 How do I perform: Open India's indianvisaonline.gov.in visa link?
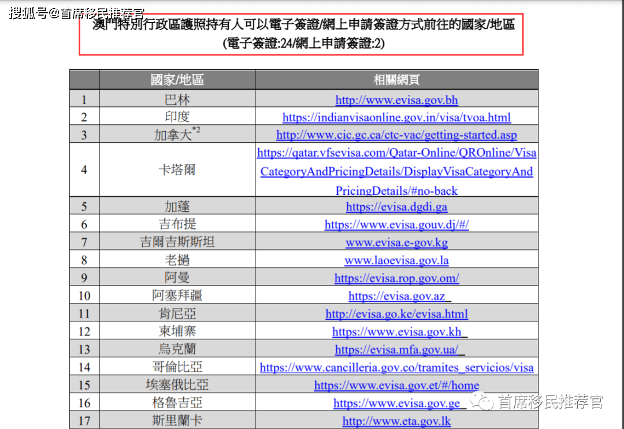(x=396, y=118)
